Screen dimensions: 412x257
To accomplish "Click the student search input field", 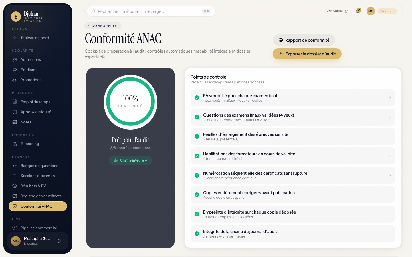I will tap(151, 11).
